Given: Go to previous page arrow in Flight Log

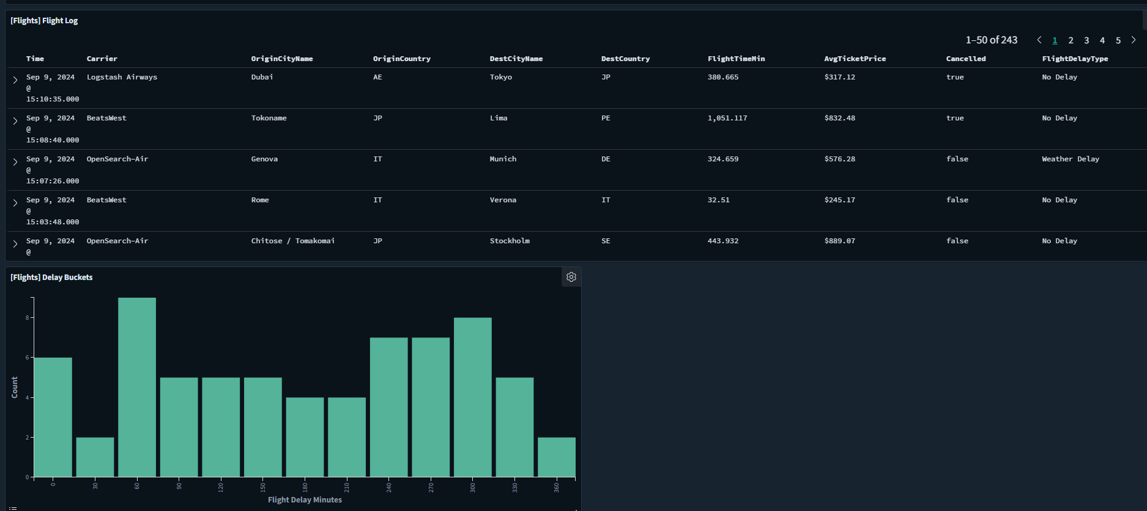Looking at the screenshot, I should click(x=1039, y=40).
